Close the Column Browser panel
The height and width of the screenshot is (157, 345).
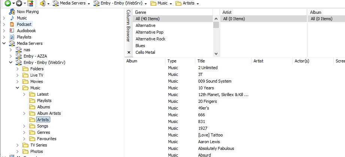129,53
